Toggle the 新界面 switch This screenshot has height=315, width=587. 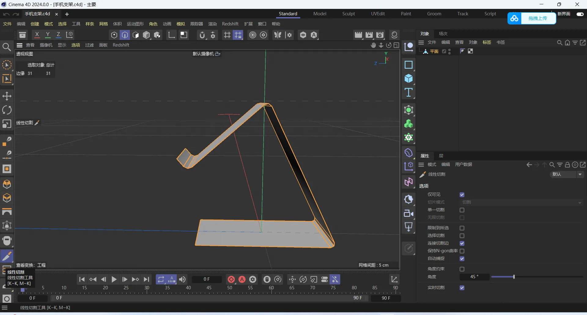(x=580, y=14)
